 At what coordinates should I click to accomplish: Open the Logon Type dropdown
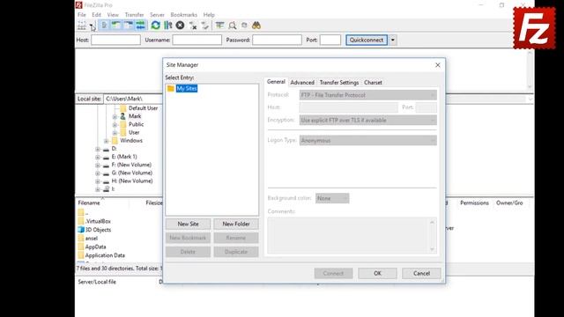tap(368, 140)
